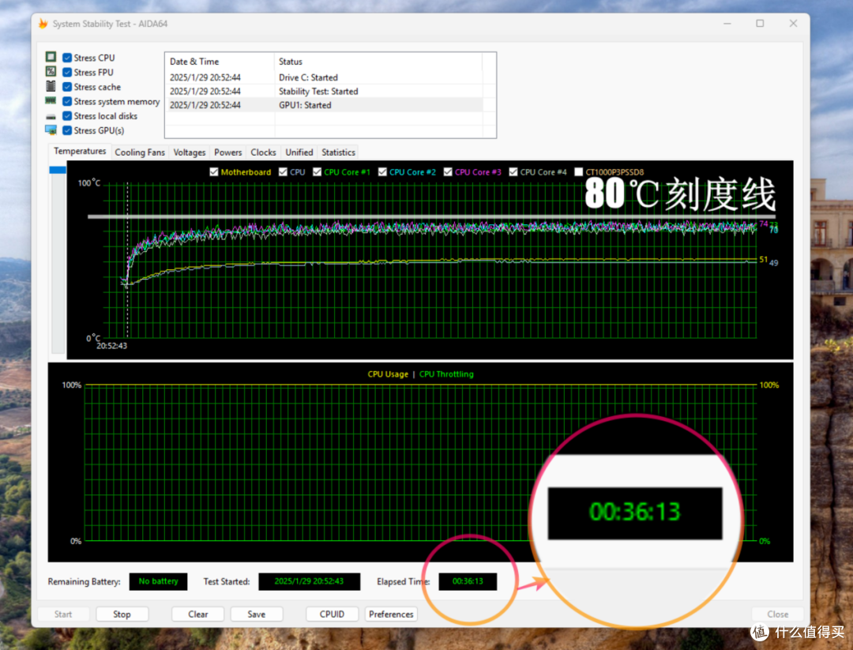The height and width of the screenshot is (650, 853).
Task: Open the Preferences dialog
Action: pos(391,614)
